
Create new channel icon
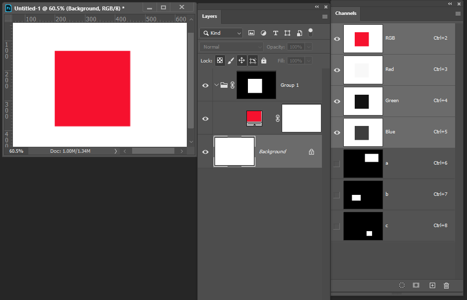tap(432, 286)
